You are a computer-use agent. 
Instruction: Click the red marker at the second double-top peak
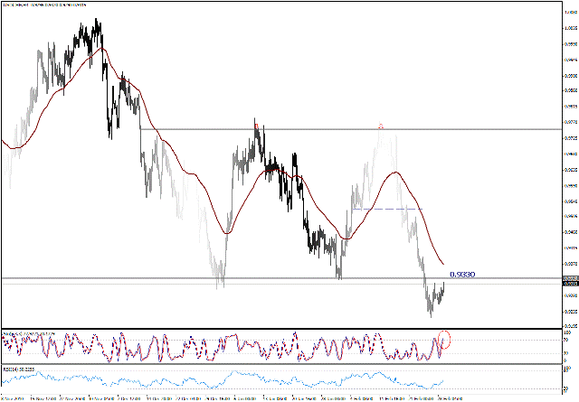tap(381, 126)
